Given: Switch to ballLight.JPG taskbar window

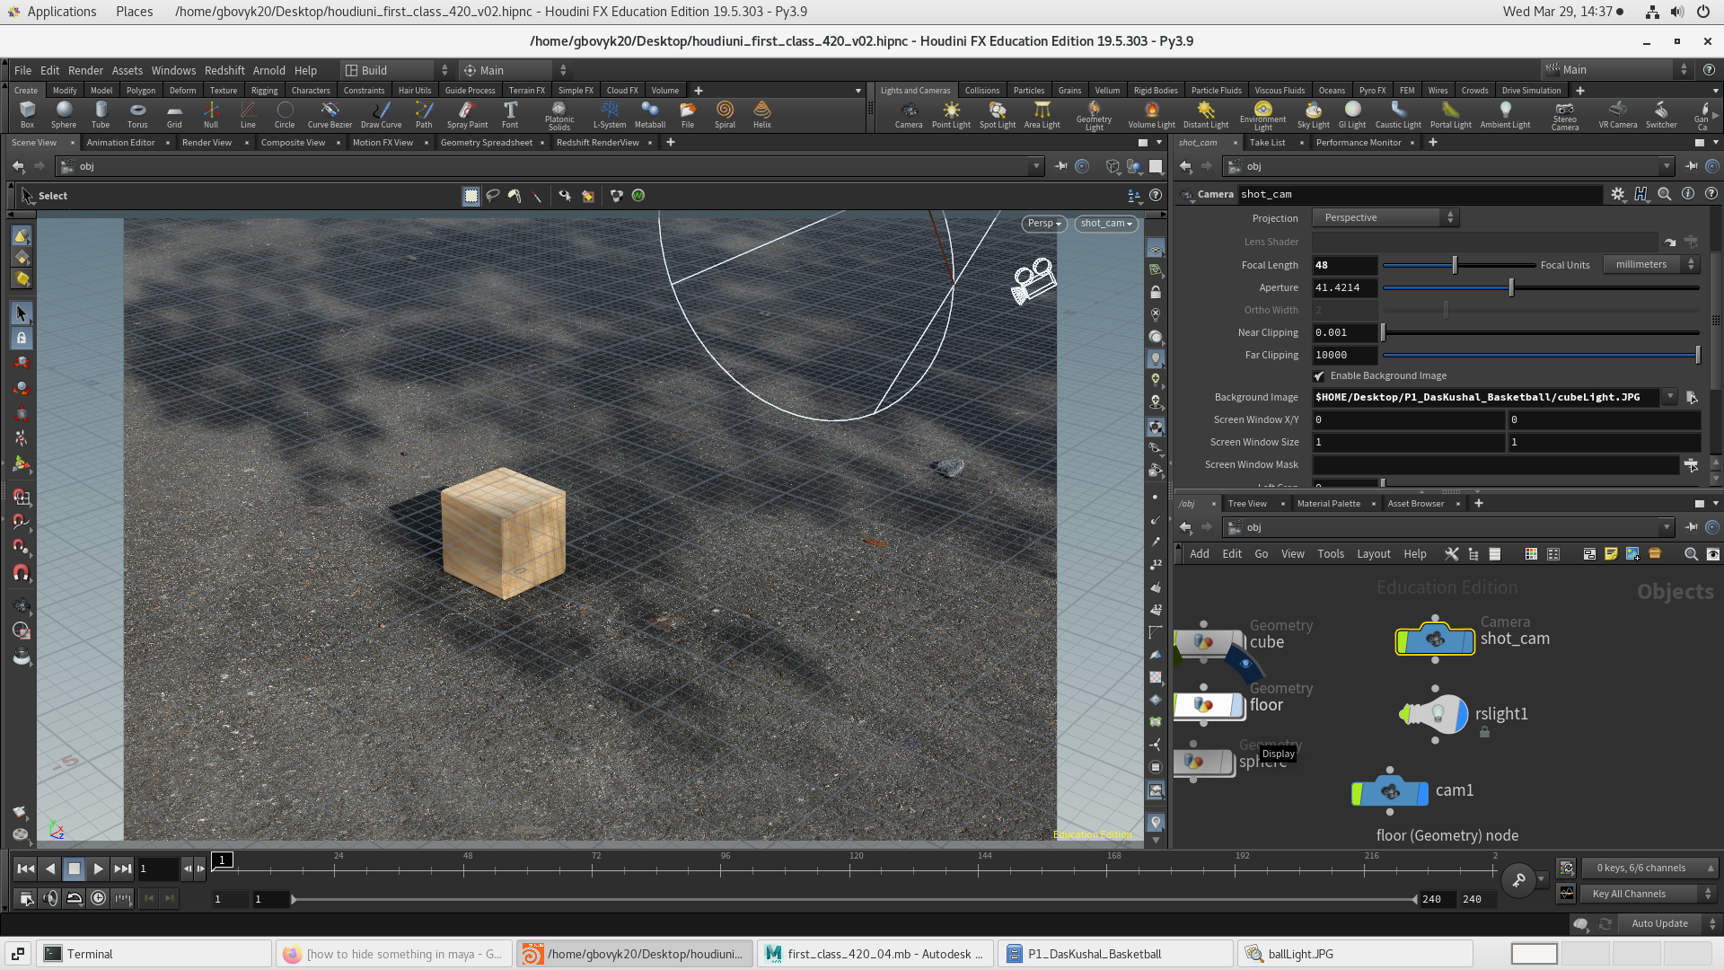Looking at the screenshot, I should click(1355, 954).
